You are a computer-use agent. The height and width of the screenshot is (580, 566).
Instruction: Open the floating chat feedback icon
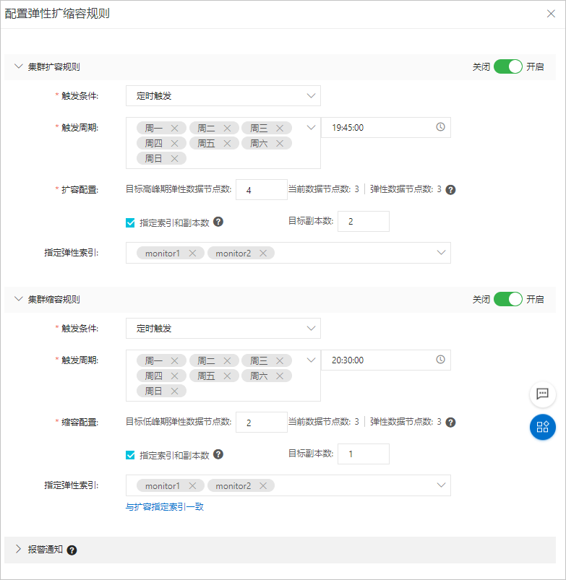[x=543, y=394]
